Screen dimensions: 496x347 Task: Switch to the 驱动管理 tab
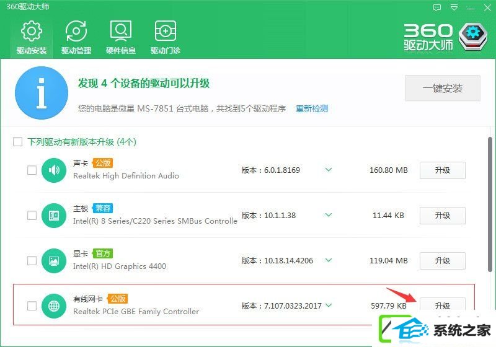[x=76, y=37]
